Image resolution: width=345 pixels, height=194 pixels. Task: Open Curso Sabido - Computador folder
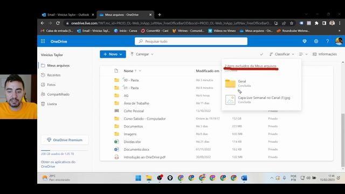tap(144, 119)
